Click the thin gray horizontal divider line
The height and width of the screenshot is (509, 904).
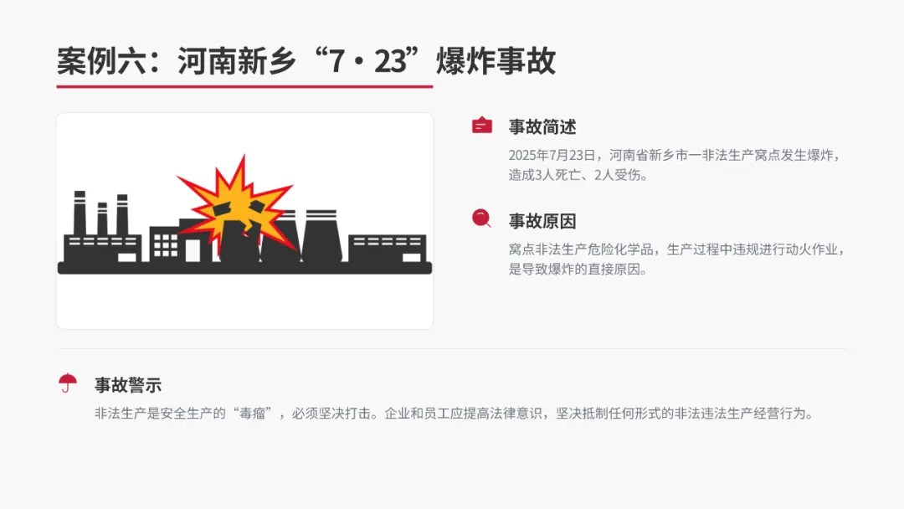[x=451, y=349]
